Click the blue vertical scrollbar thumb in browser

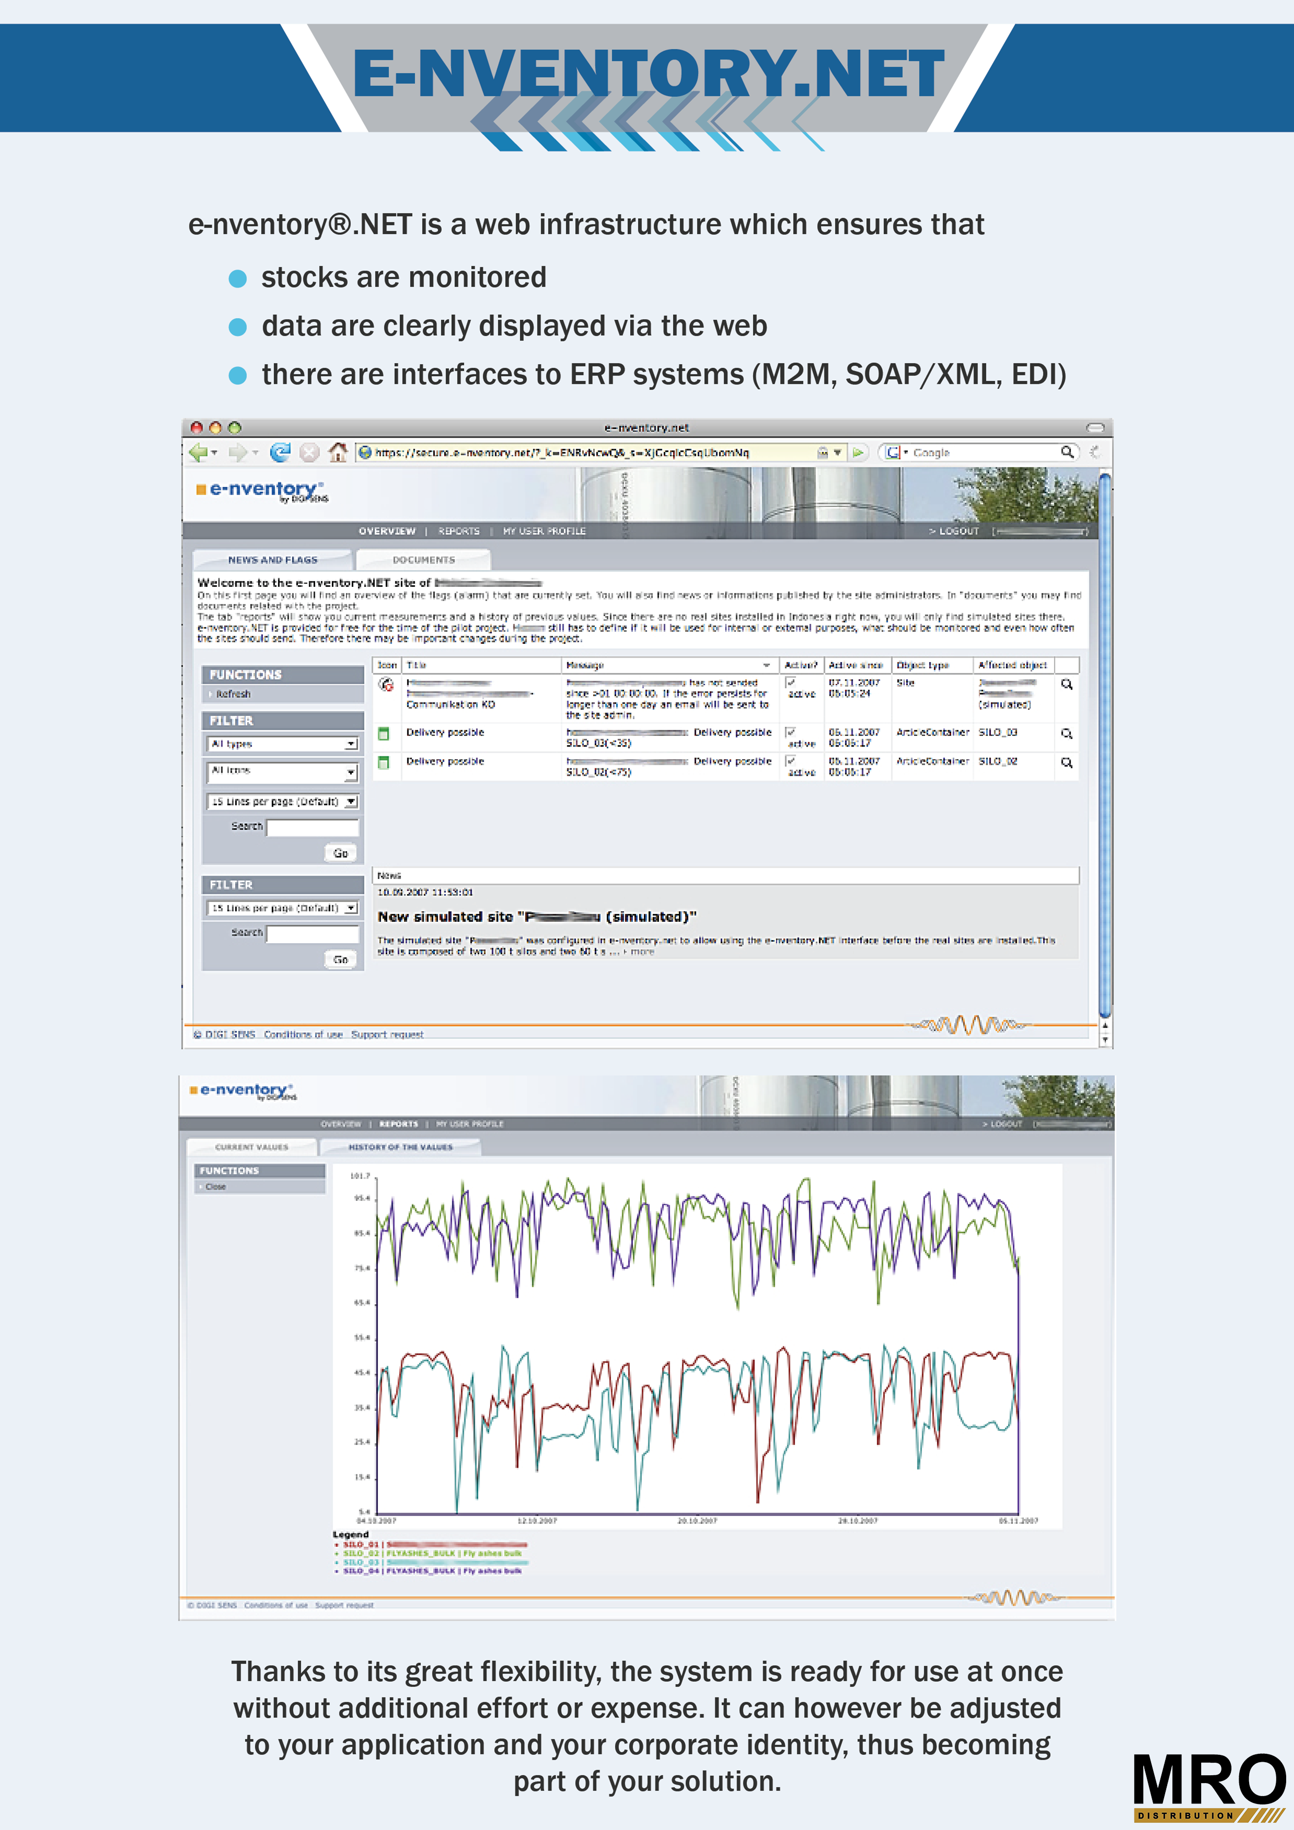tap(1105, 744)
